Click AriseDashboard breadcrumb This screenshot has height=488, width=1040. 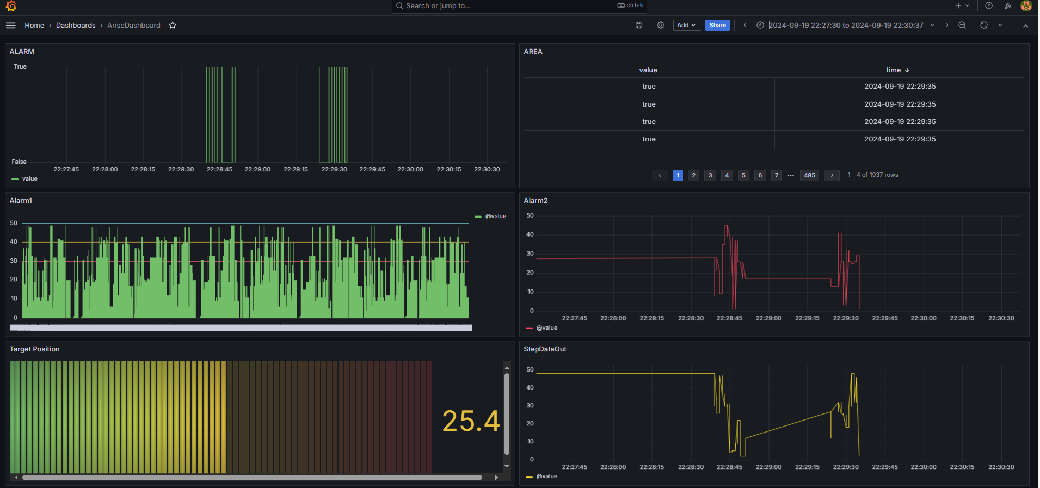click(x=134, y=26)
